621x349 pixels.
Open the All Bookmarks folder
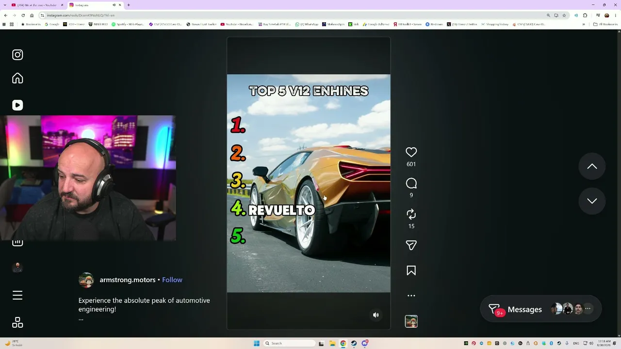[x=605, y=24]
